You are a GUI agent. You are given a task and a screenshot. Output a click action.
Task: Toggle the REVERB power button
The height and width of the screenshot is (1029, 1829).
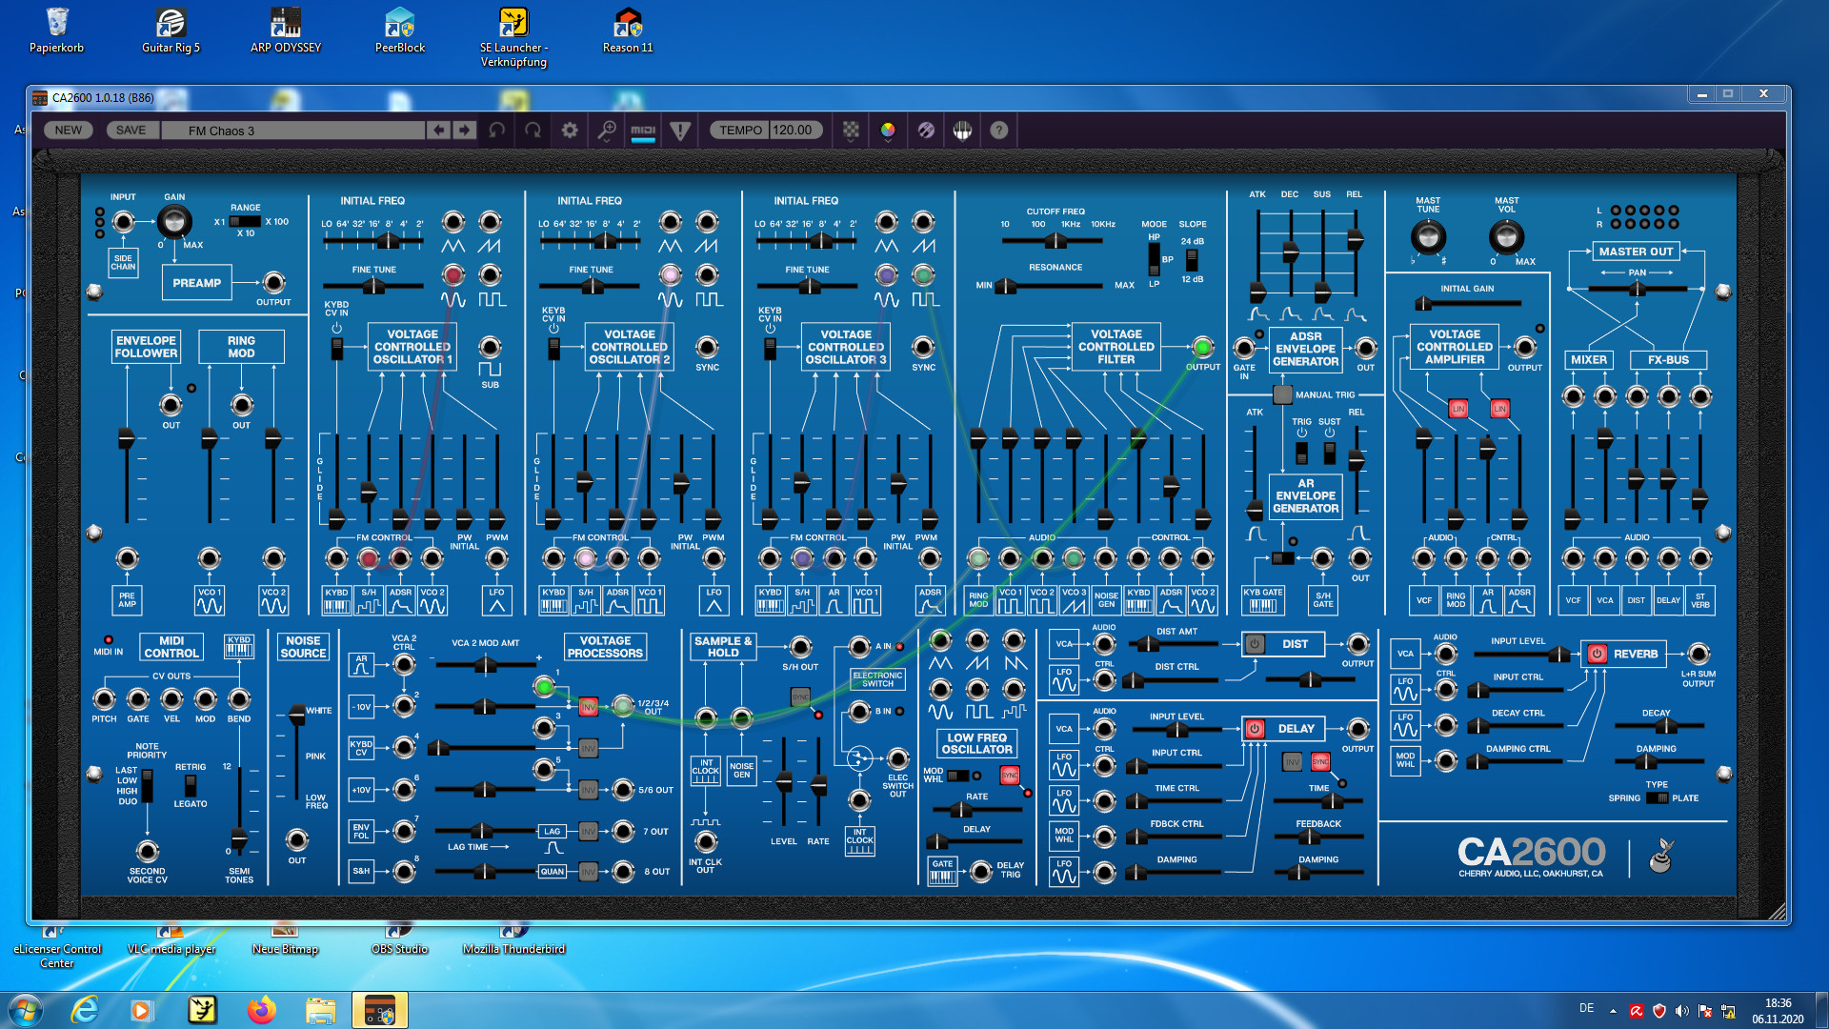pos(1597,654)
